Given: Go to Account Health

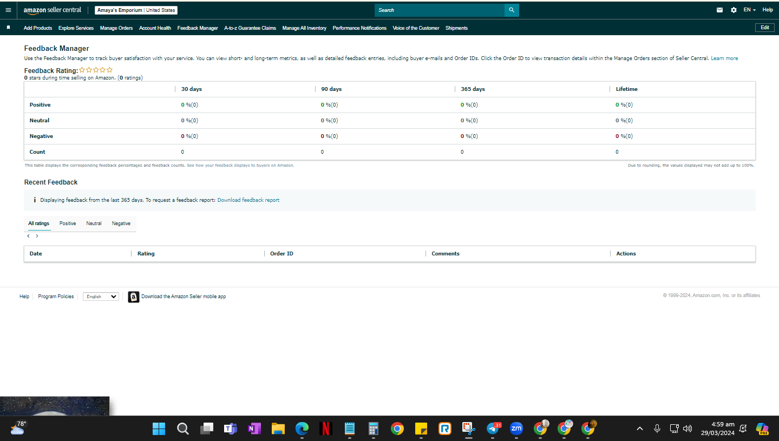Looking at the screenshot, I should click(x=155, y=28).
